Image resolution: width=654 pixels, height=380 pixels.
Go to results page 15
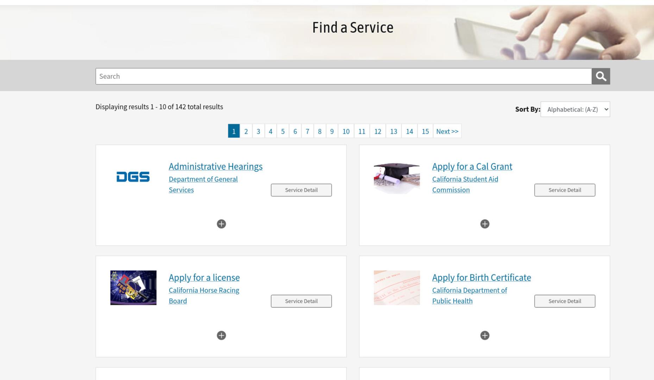425,131
